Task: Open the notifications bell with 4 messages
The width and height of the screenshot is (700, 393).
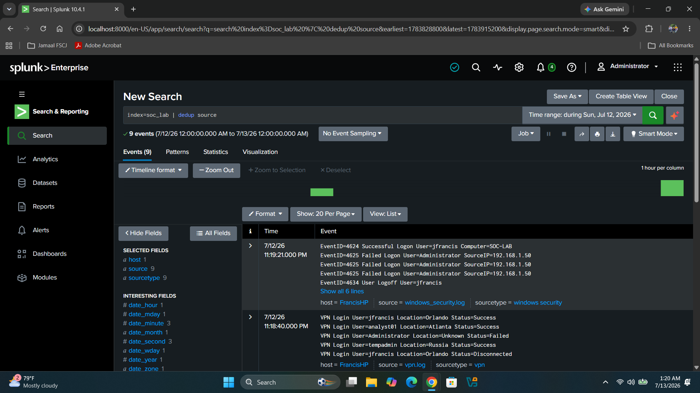Action: coord(546,67)
